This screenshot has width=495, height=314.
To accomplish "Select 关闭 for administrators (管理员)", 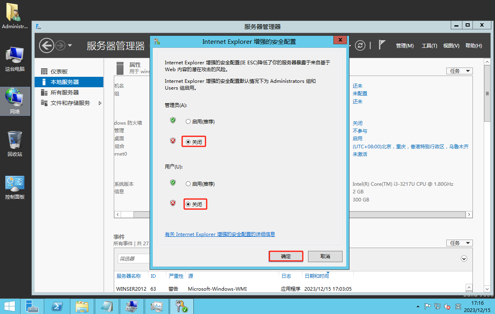I will click(194, 142).
